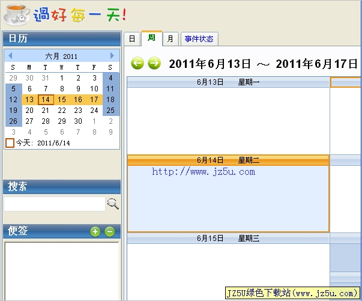Viewport: 362px width, 301px height.
Task: Select June 24 in the mini calendar
Action: [94, 111]
